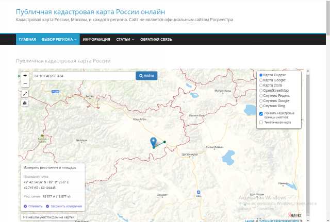330x222 pixels.
Task: Open ИНФОРМАЦИЯ menu item
Action: [x=96, y=39]
